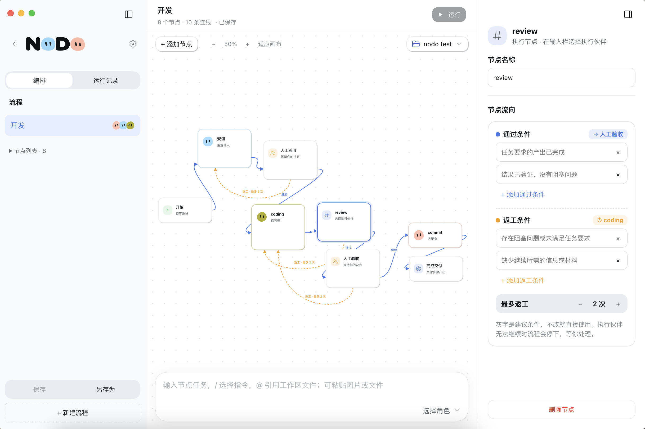Open the 人工验收 pass target selector
Image resolution: width=645 pixels, height=429 pixels.
[608, 134]
